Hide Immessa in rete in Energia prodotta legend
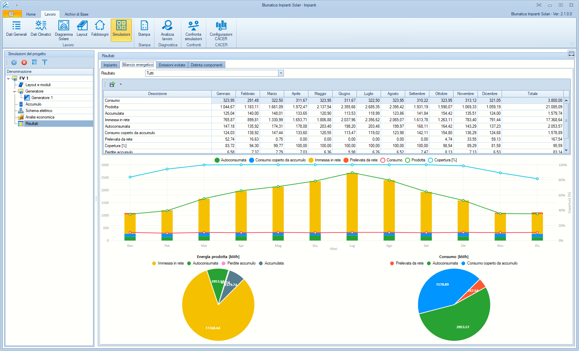 pos(168,263)
